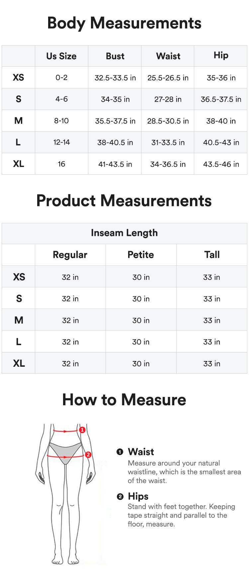Select the Bust column header
Screen dimensions: 249x578
click(115, 56)
